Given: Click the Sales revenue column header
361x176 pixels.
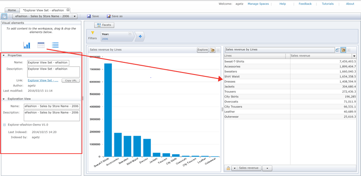Looking at the screenshot, I should pos(321,56).
